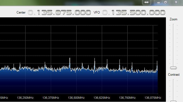
Task: Click the spectrum at the 136,500MHz gridline
Action: coord(76,59)
